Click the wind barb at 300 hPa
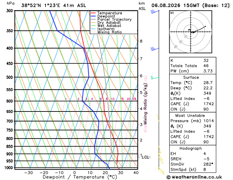Viewport: 233px width, 180px height. (155, 11)
